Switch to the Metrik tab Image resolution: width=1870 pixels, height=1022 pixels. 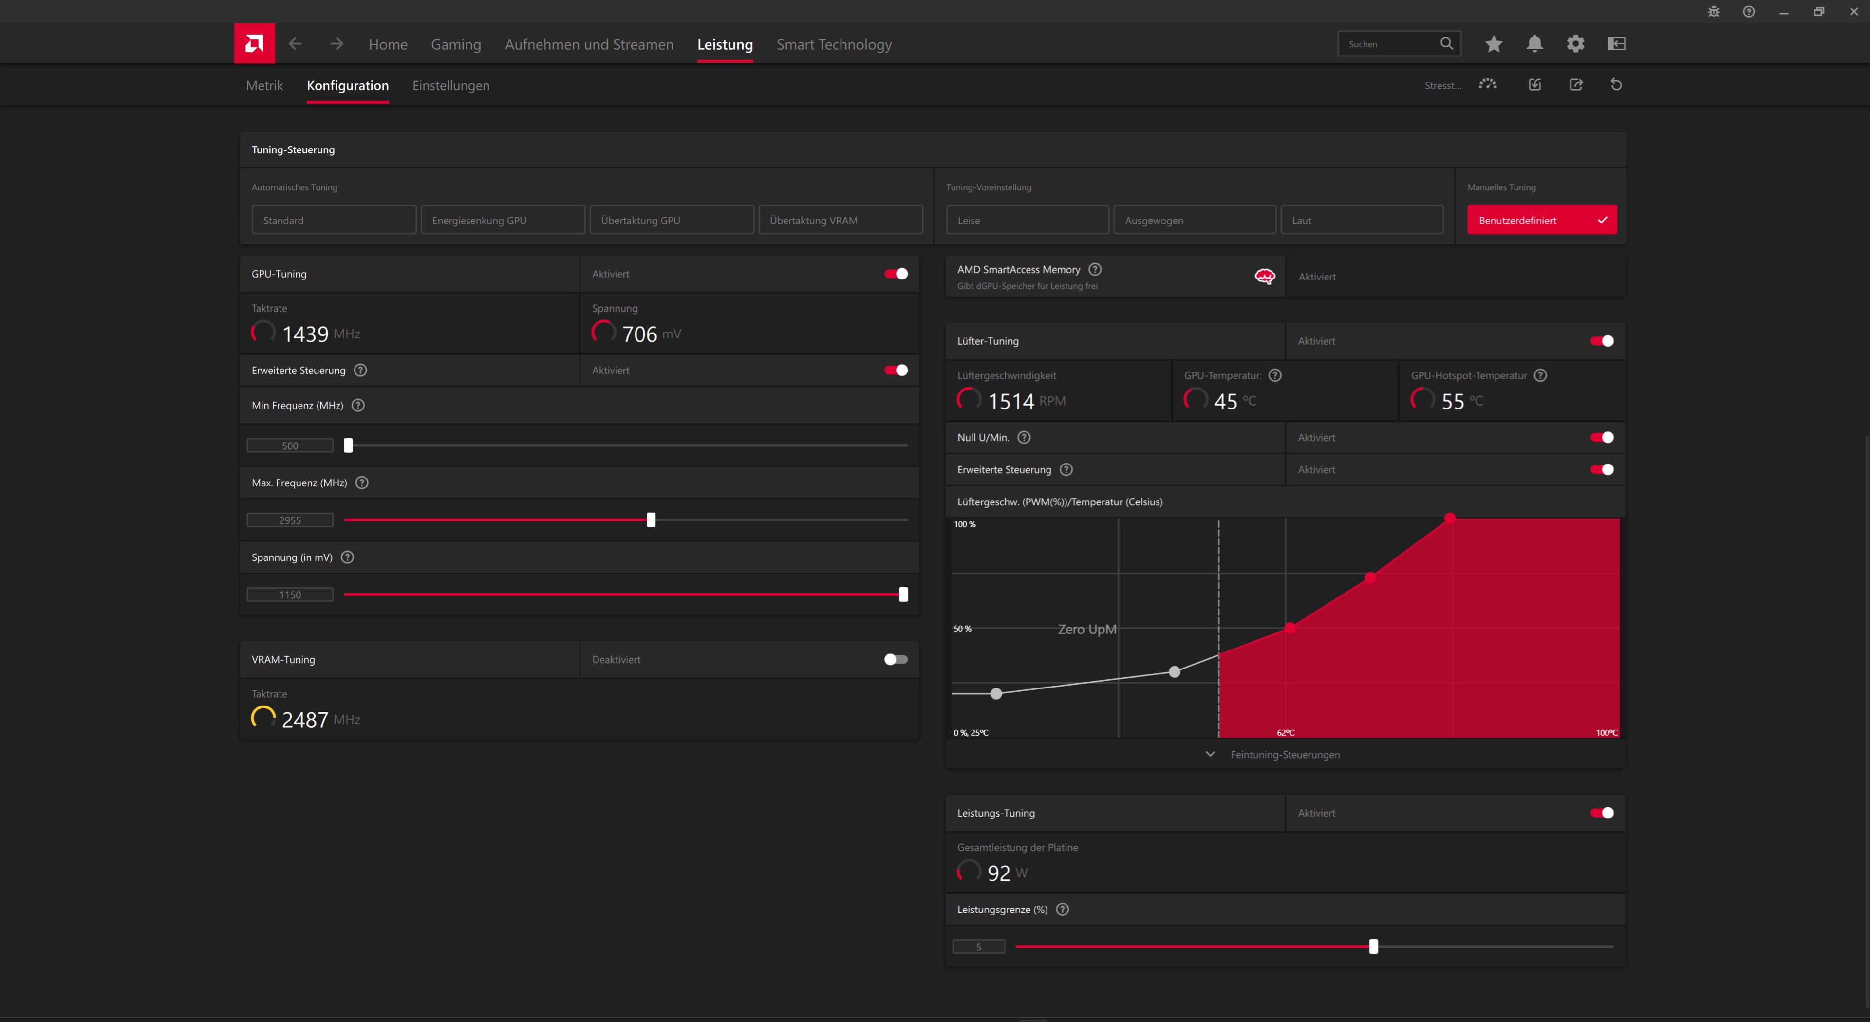[x=264, y=85]
